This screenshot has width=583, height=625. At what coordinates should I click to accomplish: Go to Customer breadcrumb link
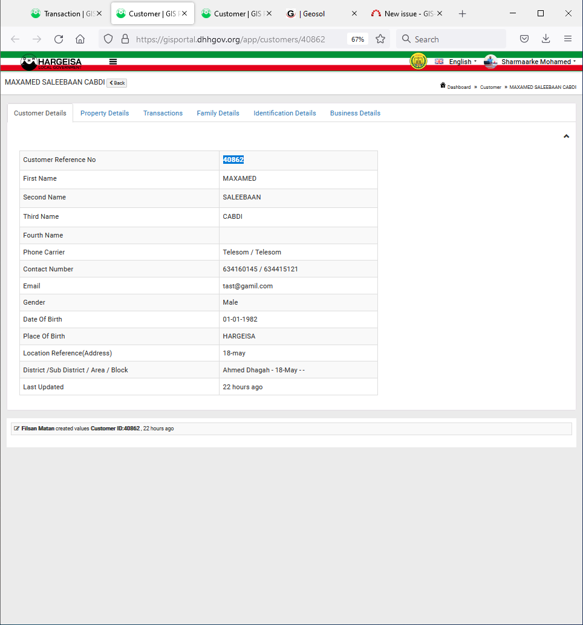490,87
